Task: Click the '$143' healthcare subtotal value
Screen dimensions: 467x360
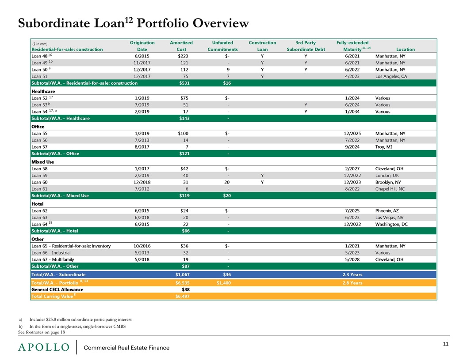Action: point(184,118)
